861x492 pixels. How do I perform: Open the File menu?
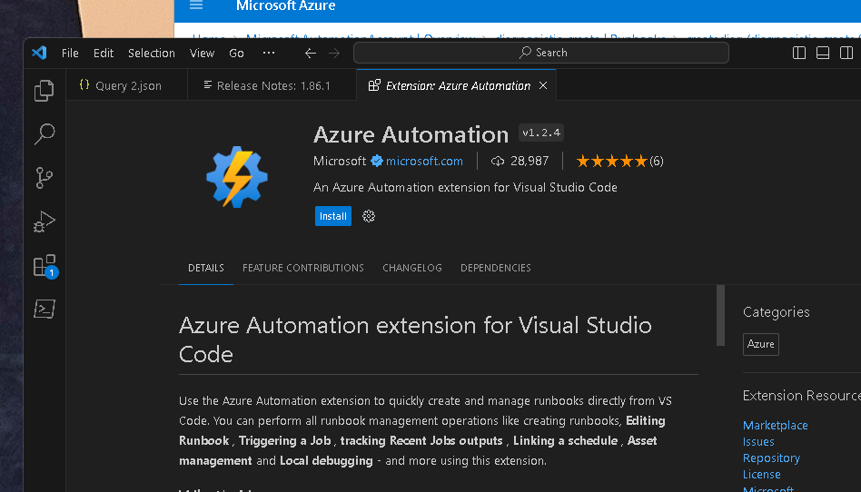click(70, 54)
